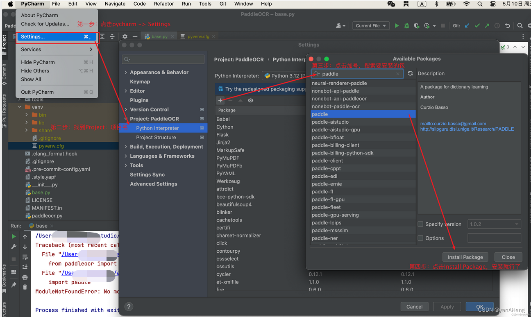
Task: Click the up arrow in the Run panel
Action: [25, 237]
